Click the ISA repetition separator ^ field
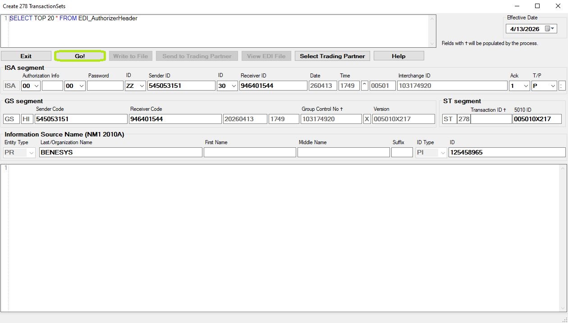 365,86
